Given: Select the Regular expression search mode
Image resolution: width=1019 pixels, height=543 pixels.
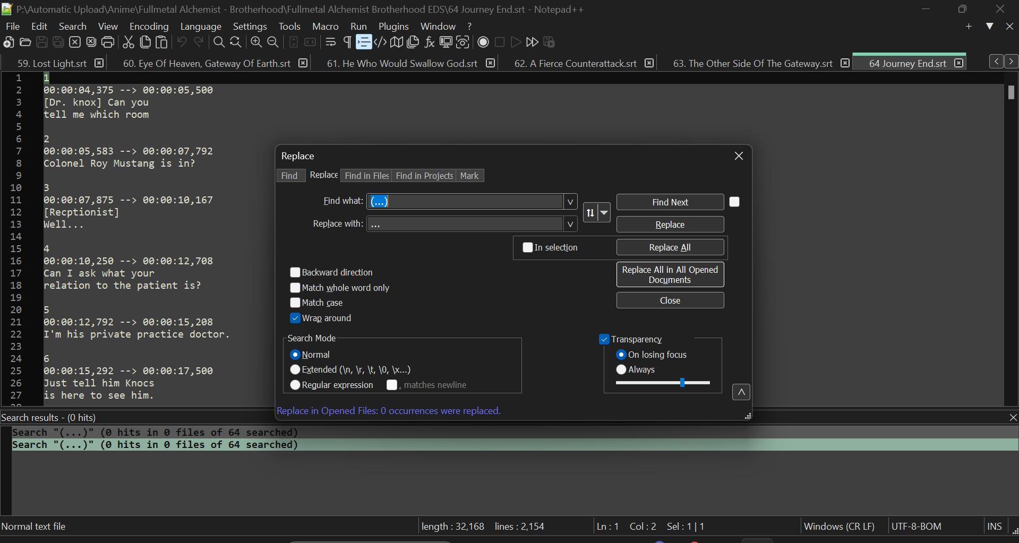Looking at the screenshot, I should (295, 385).
